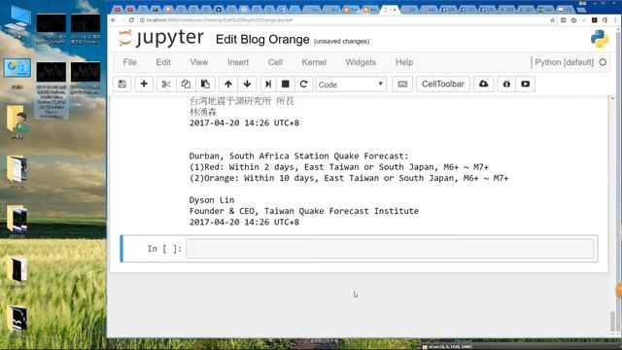Viewport: 622px width, 350px height.
Task: Click the green shield extension icon
Action: point(573,19)
